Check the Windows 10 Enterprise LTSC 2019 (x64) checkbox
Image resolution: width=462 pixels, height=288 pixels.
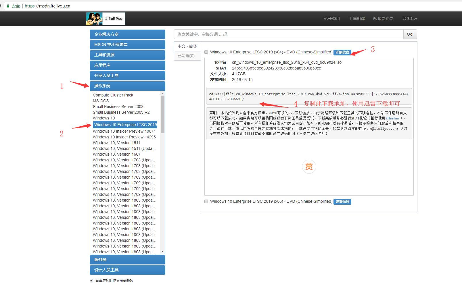[206, 52]
